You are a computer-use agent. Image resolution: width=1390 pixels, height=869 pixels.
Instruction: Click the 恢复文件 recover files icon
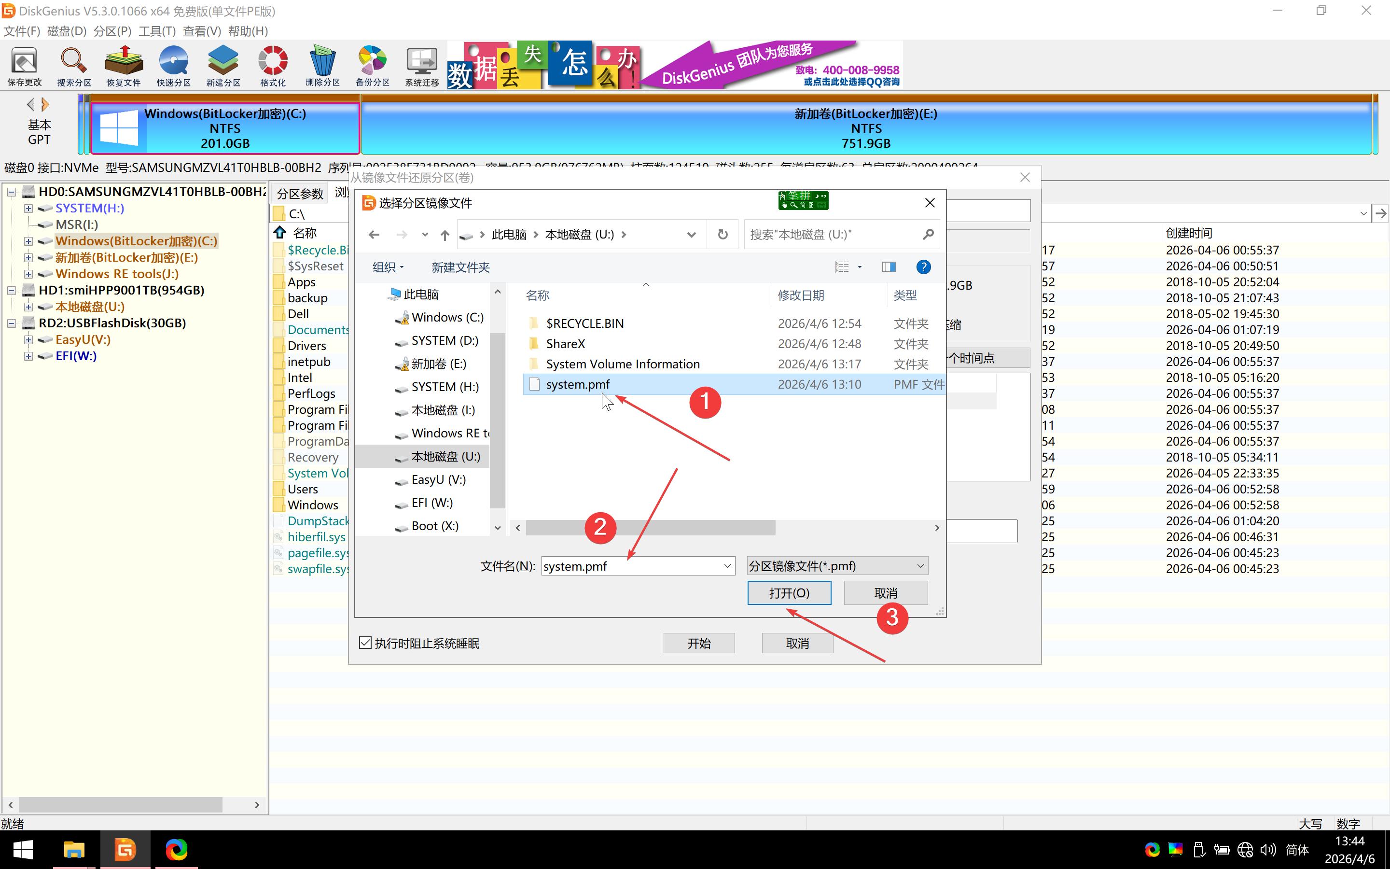124,66
